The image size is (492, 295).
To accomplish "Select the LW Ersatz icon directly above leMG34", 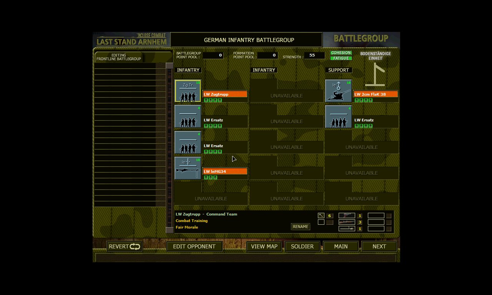I will pyautogui.click(x=188, y=143).
